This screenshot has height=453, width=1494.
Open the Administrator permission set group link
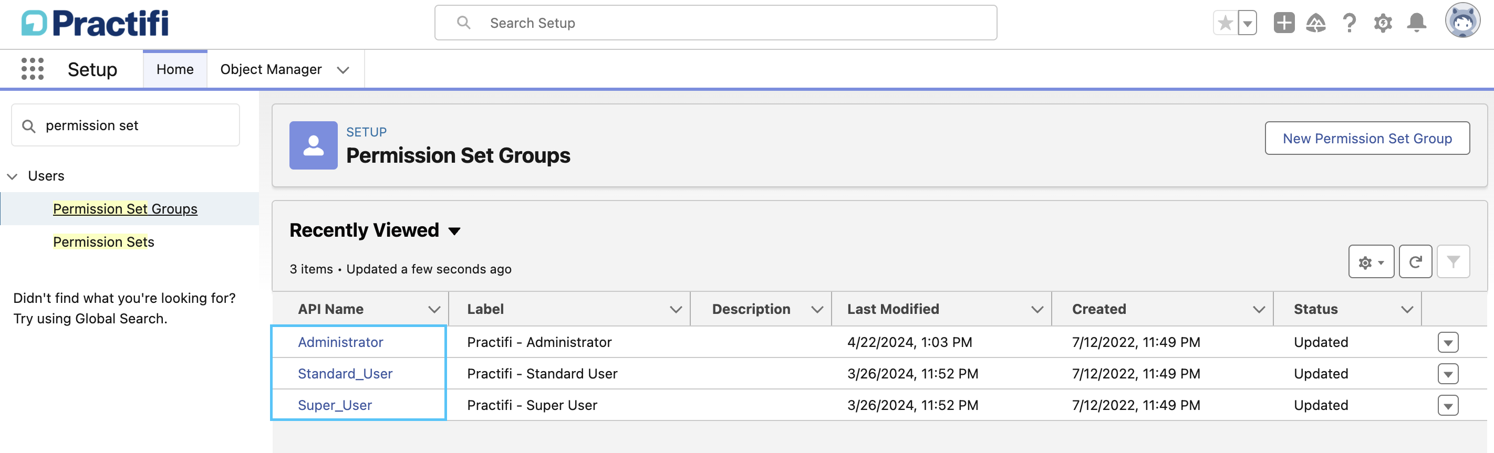[340, 342]
